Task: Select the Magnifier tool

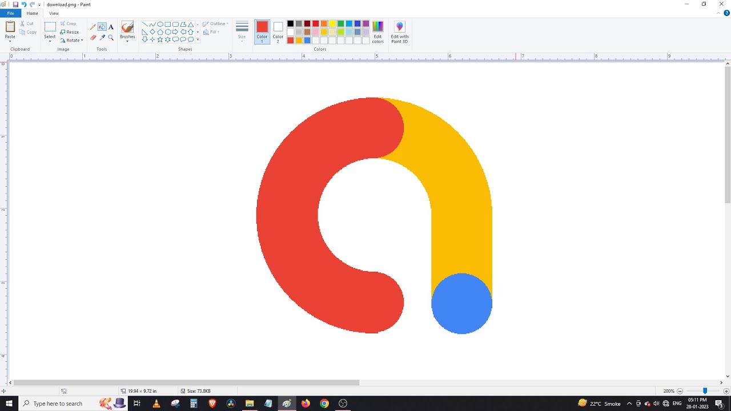Action: click(x=111, y=38)
